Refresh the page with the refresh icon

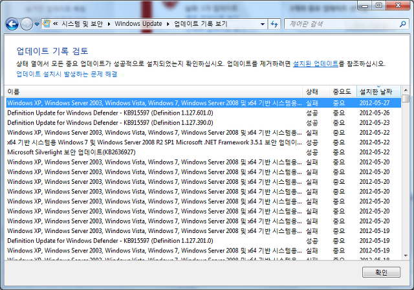point(274,25)
